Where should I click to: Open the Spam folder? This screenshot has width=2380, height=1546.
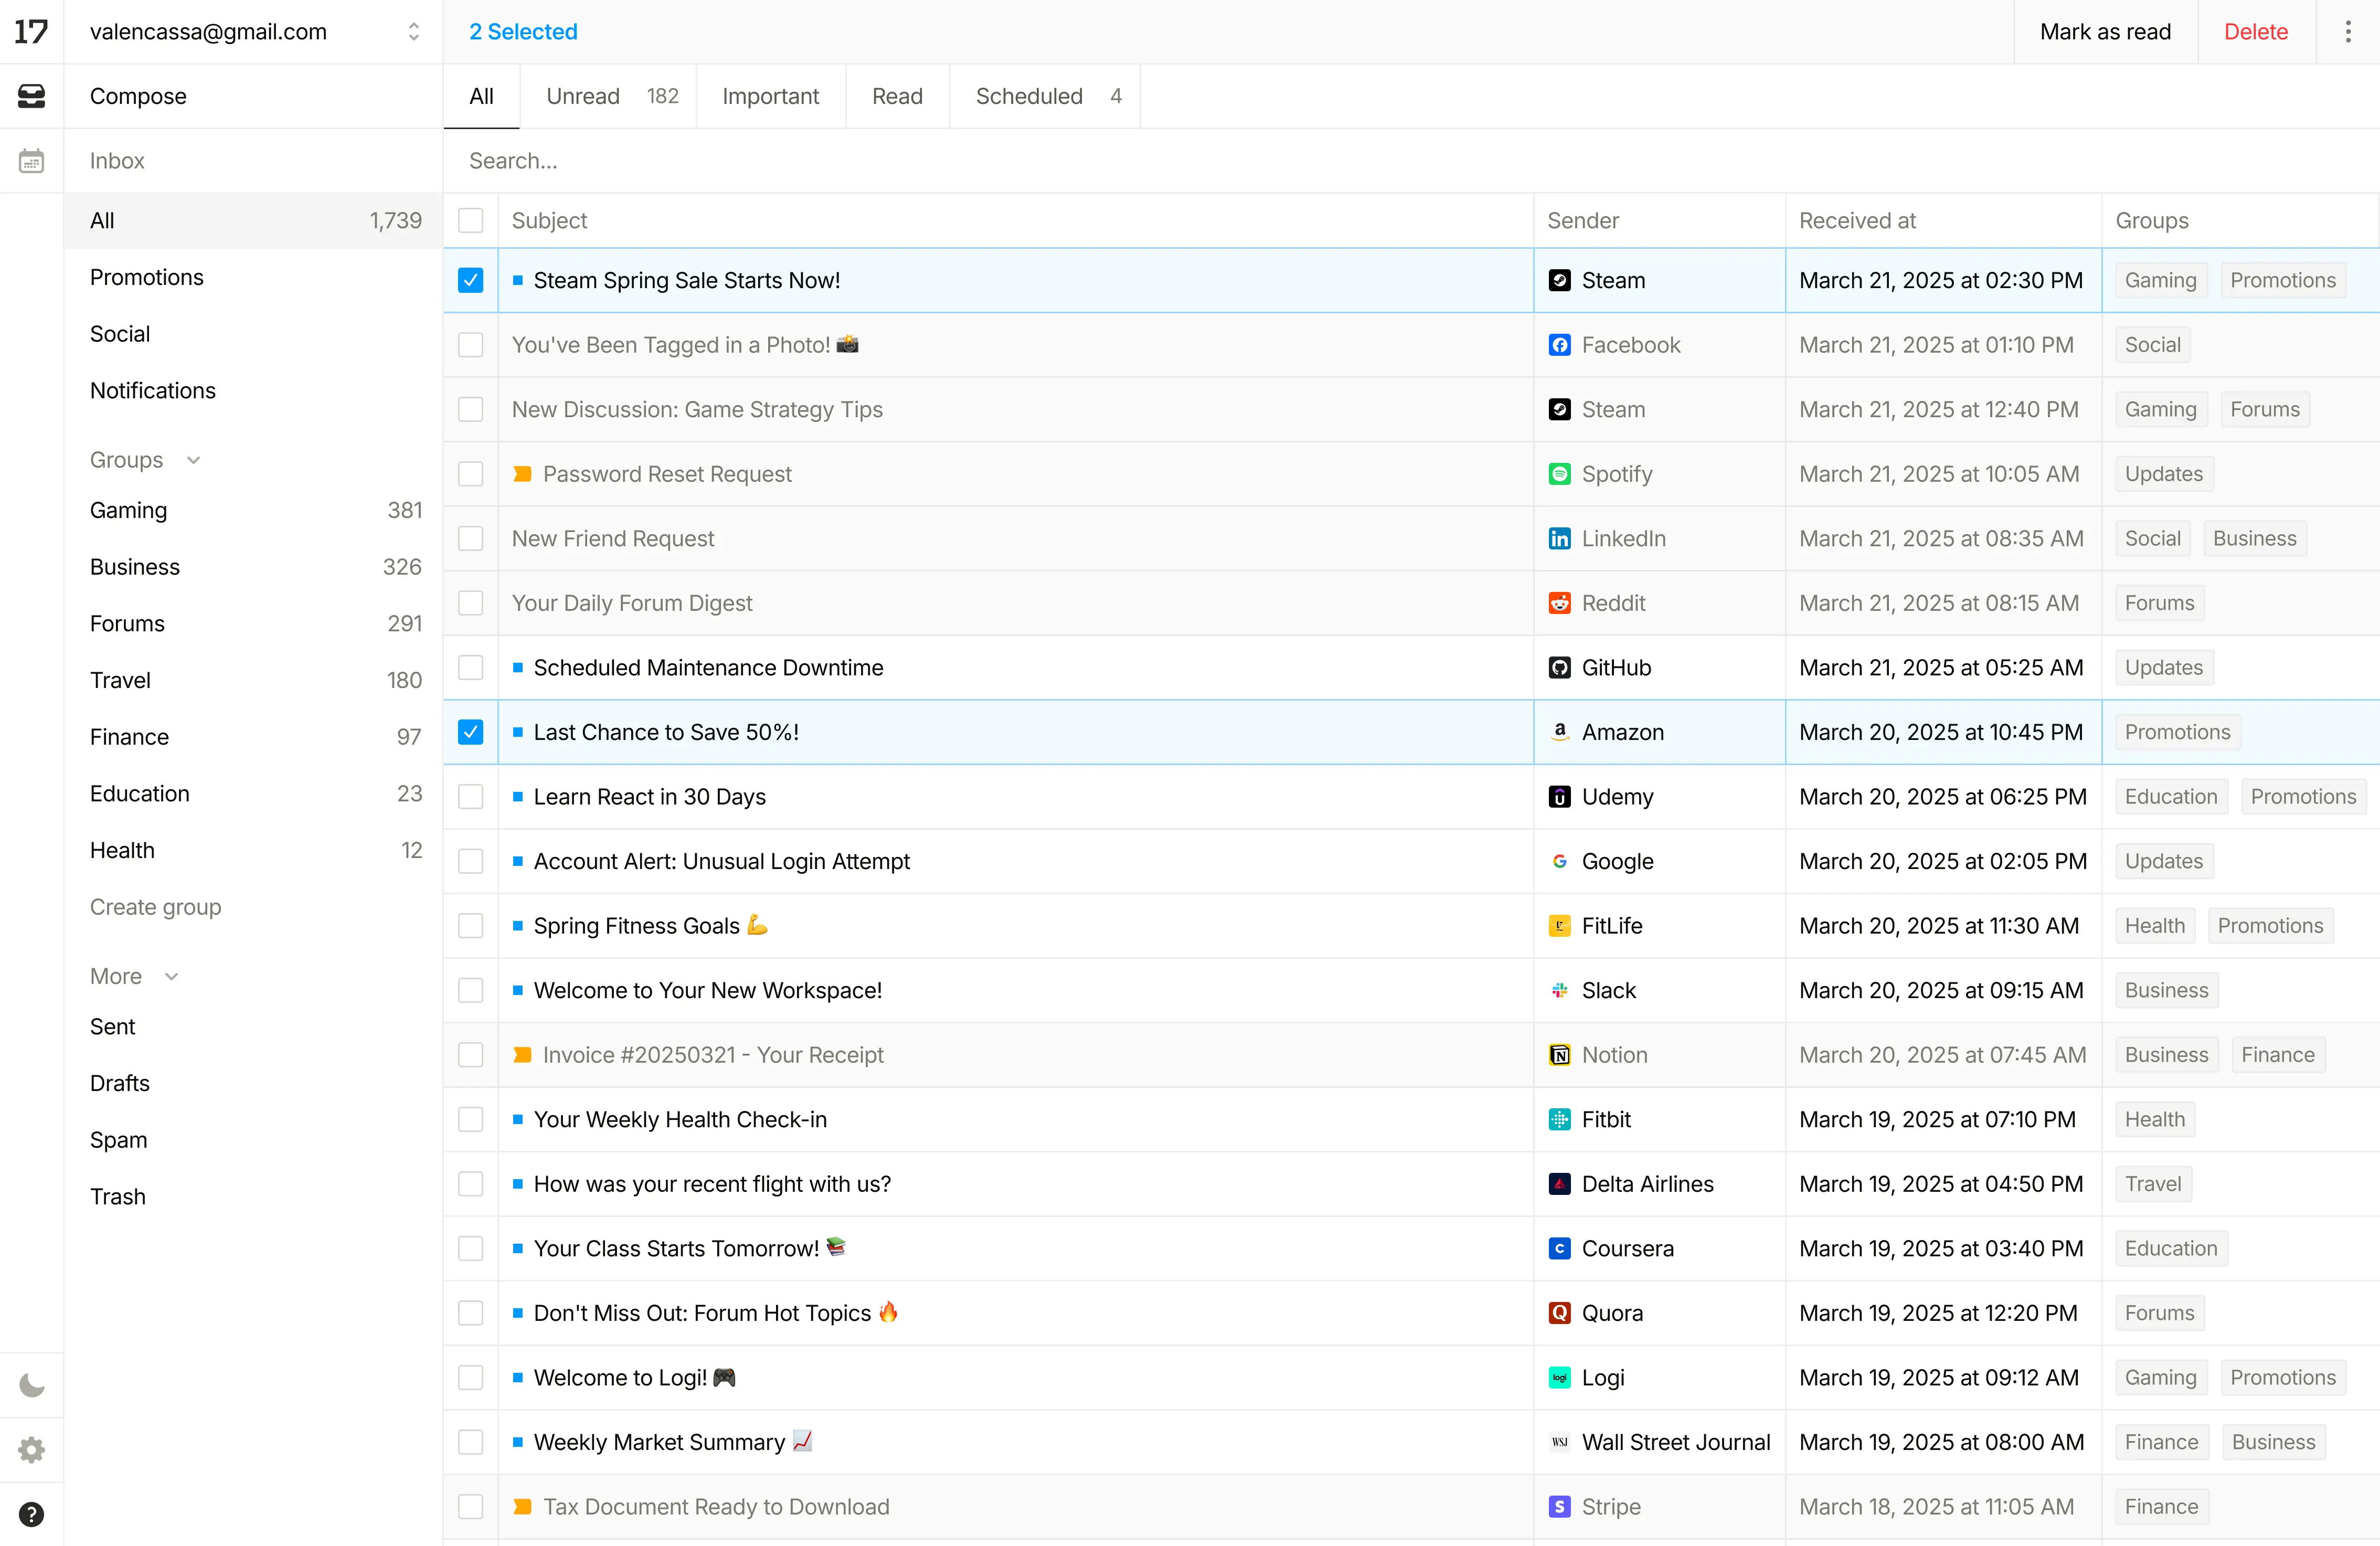coord(254,1140)
